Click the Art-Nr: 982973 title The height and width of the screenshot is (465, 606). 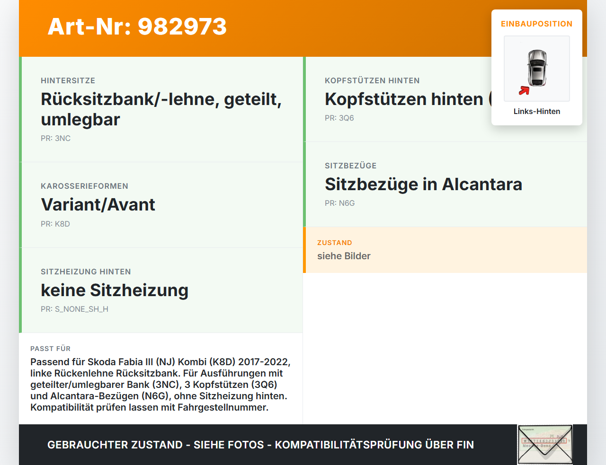click(137, 27)
